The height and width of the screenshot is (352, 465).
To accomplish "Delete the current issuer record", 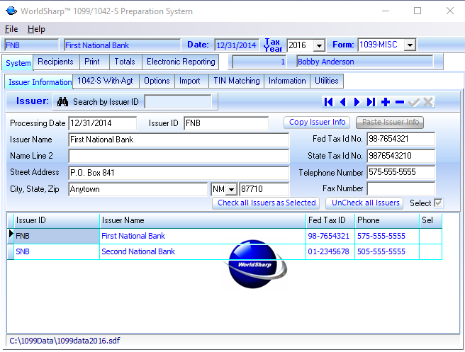I will pyautogui.click(x=400, y=102).
